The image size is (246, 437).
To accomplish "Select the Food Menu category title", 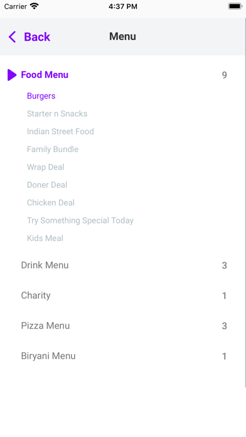I will pos(45,75).
